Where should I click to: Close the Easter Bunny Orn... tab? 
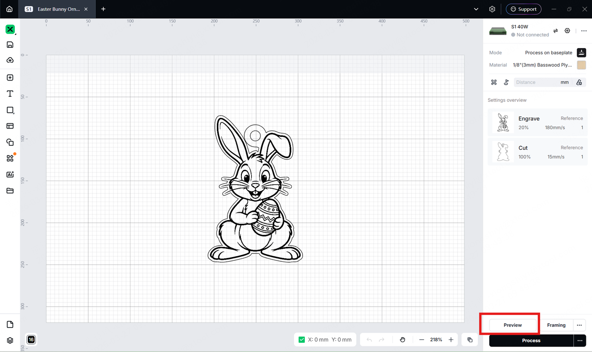[x=86, y=9]
